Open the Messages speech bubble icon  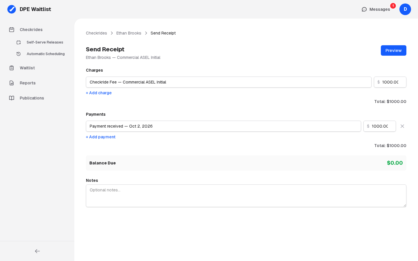(x=364, y=9)
